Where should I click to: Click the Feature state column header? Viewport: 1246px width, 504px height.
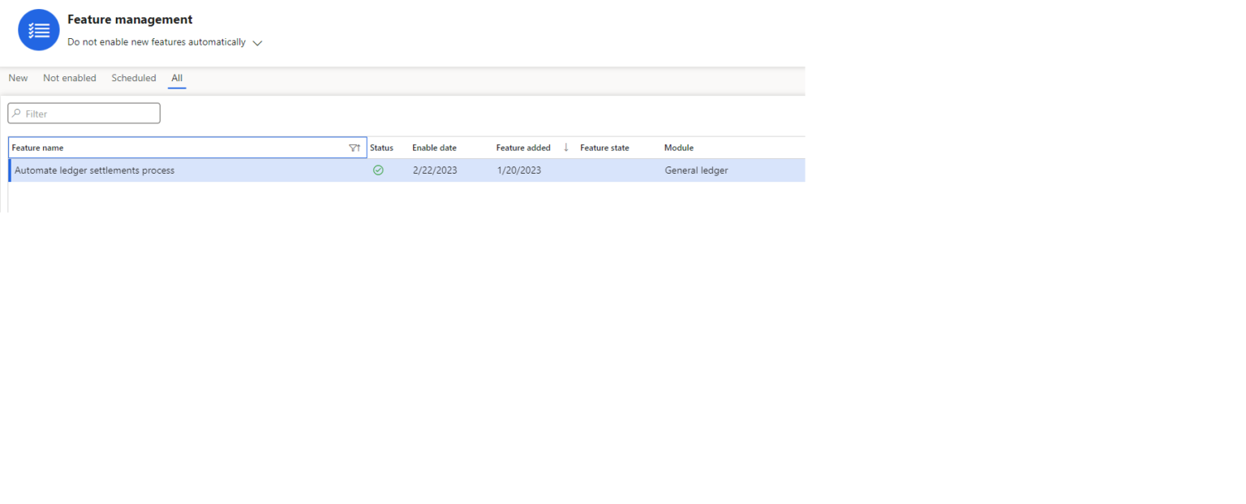(604, 148)
